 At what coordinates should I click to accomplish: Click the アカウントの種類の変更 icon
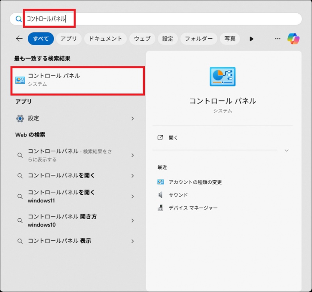click(160, 182)
